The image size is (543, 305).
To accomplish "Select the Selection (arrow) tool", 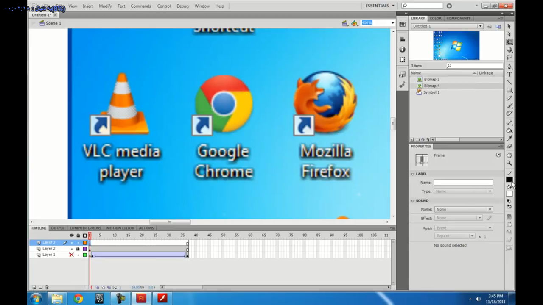I will [509, 26].
